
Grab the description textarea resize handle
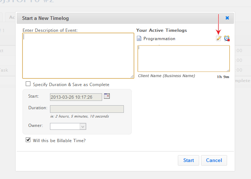pos(132,77)
